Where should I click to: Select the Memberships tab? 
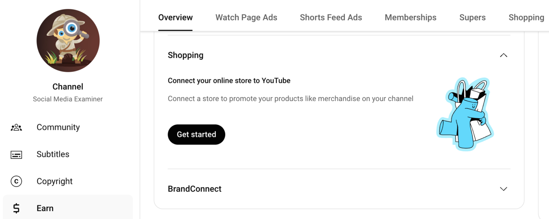point(411,18)
